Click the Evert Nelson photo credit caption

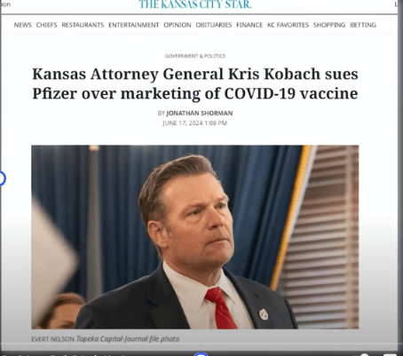point(106,339)
